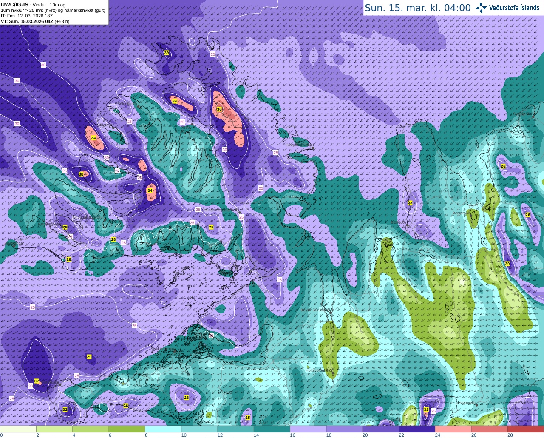The height and width of the screenshot is (438, 544).
Task: Click the 'Patreksfjörður' station label
Action: click(x=49, y=224)
